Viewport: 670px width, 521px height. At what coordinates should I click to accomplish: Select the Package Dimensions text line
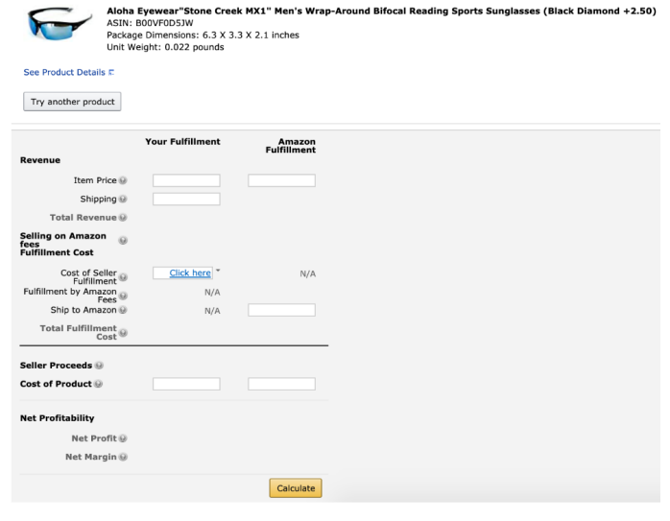[203, 35]
